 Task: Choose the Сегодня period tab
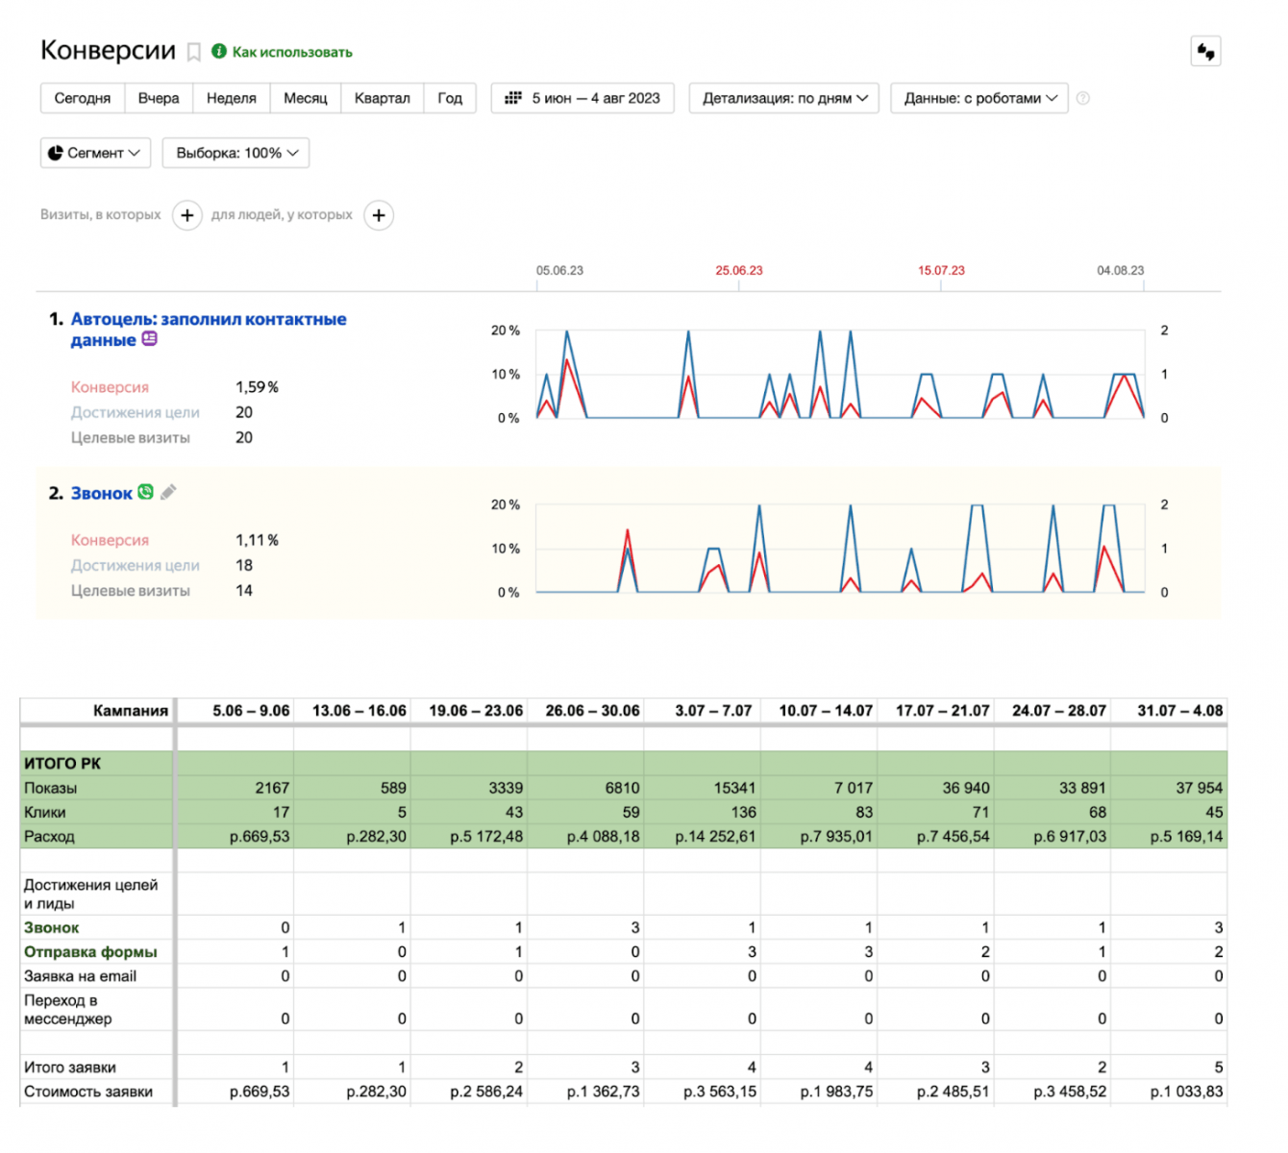point(83,98)
